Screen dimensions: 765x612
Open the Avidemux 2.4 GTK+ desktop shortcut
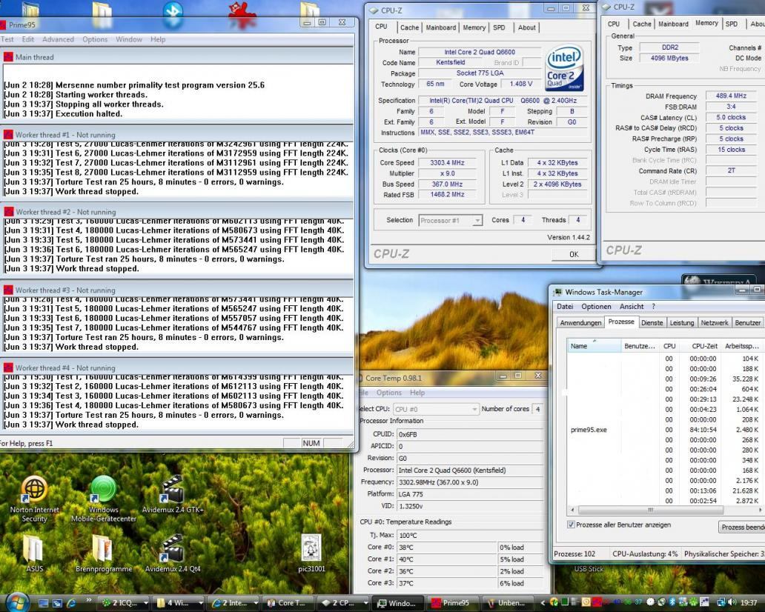173,495
